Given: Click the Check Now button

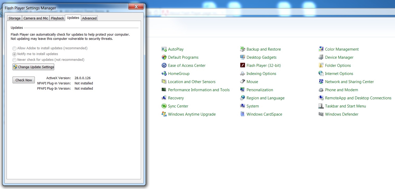Looking at the screenshot, I should pos(24,80).
